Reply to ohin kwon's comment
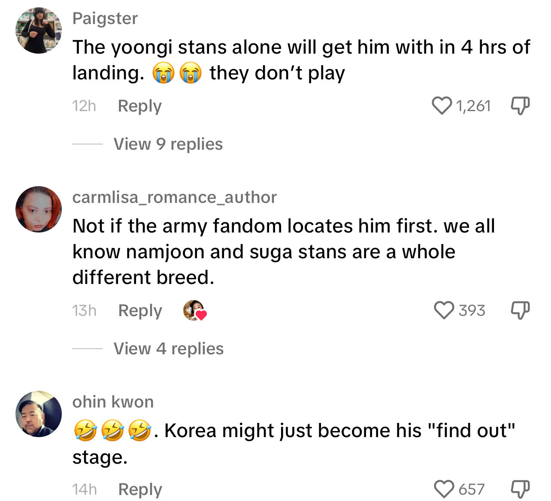551x501 pixels. (140, 489)
